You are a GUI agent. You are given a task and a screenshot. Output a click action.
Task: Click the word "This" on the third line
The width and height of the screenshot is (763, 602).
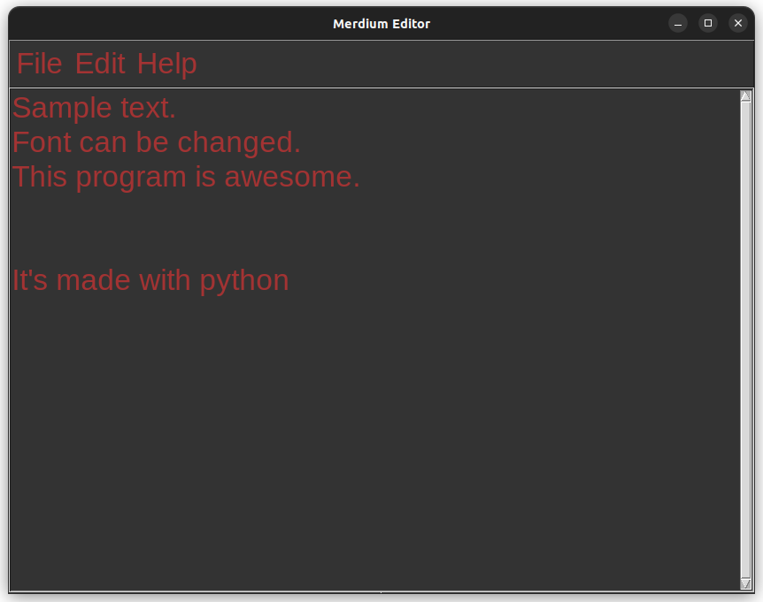coord(40,177)
